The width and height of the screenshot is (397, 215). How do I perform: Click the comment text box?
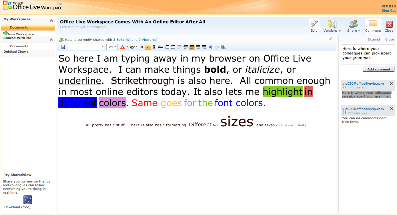[368, 54]
